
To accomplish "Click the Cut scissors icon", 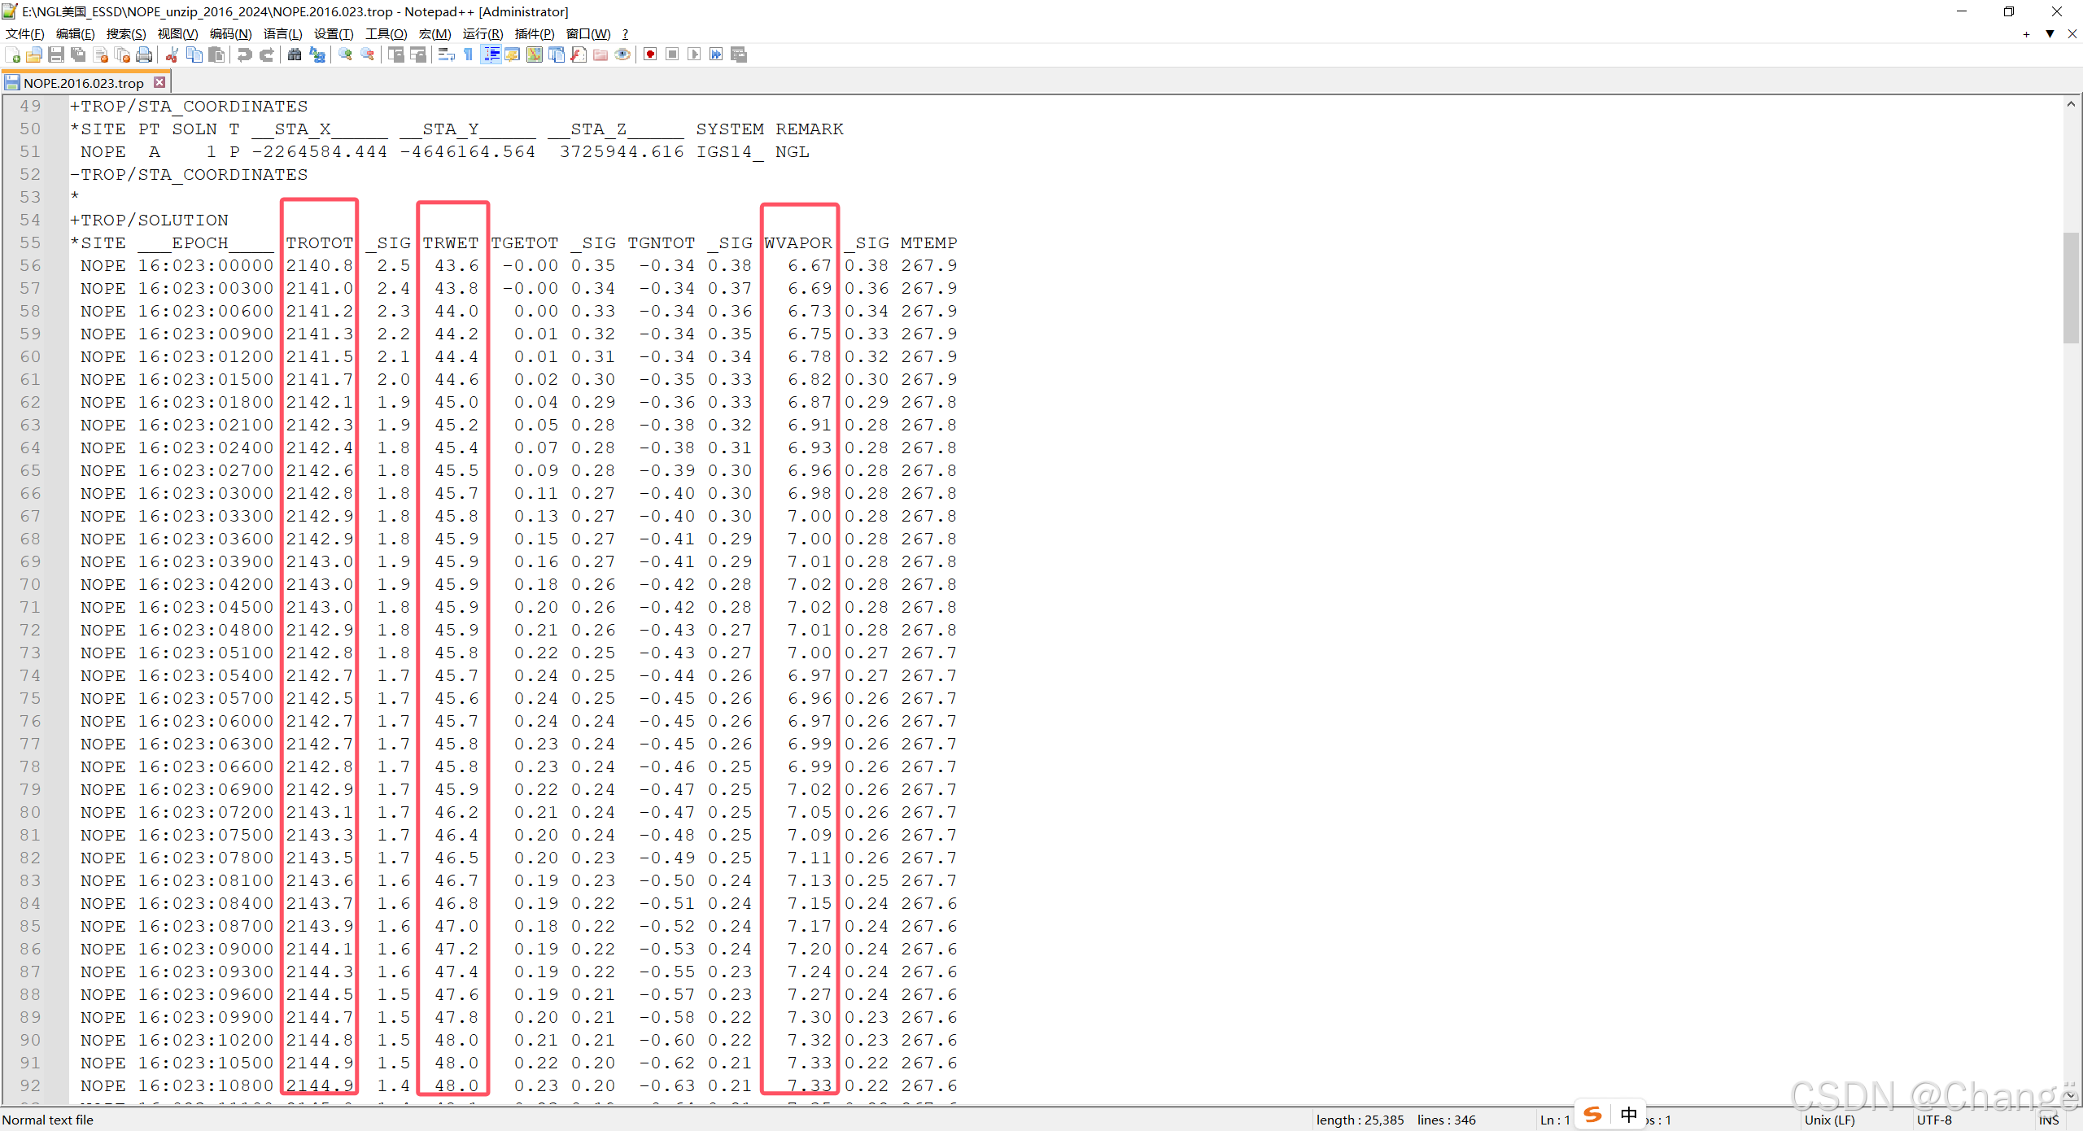I will pyautogui.click(x=172, y=55).
